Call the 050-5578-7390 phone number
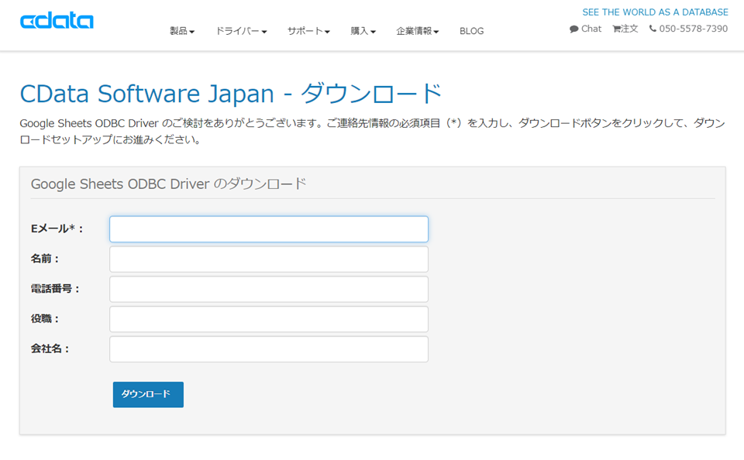744x460 pixels. [688, 29]
